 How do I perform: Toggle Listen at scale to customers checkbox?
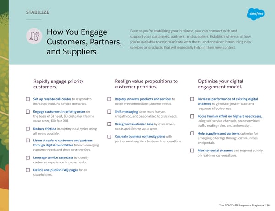(28, 140)
